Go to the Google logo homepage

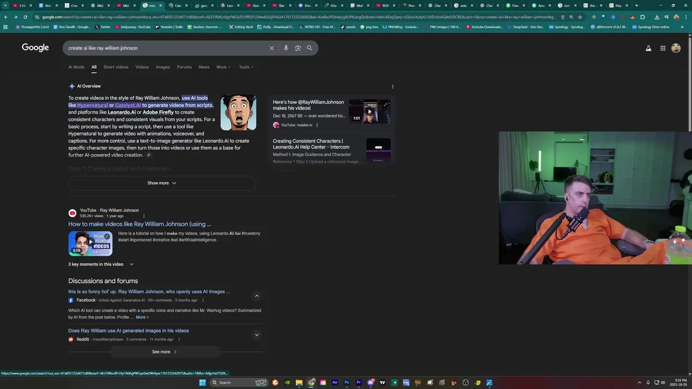[35, 48]
